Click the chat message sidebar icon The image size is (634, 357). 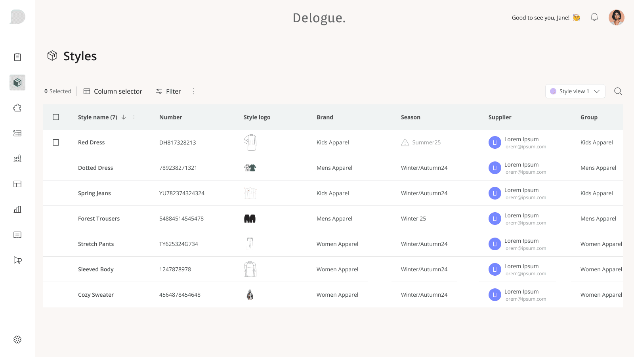(17, 235)
